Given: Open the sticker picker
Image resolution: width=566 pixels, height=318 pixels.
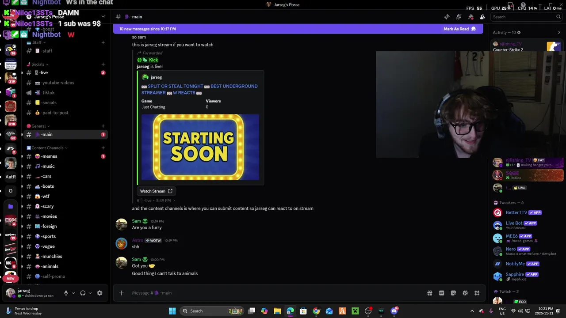Looking at the screenshot, I should (x=453, y=293).
